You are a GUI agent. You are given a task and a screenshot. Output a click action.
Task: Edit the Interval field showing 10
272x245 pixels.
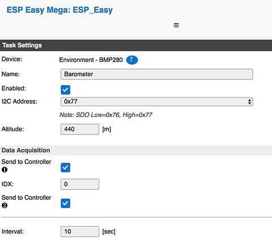pyautogui.click(x=80, y=231)
